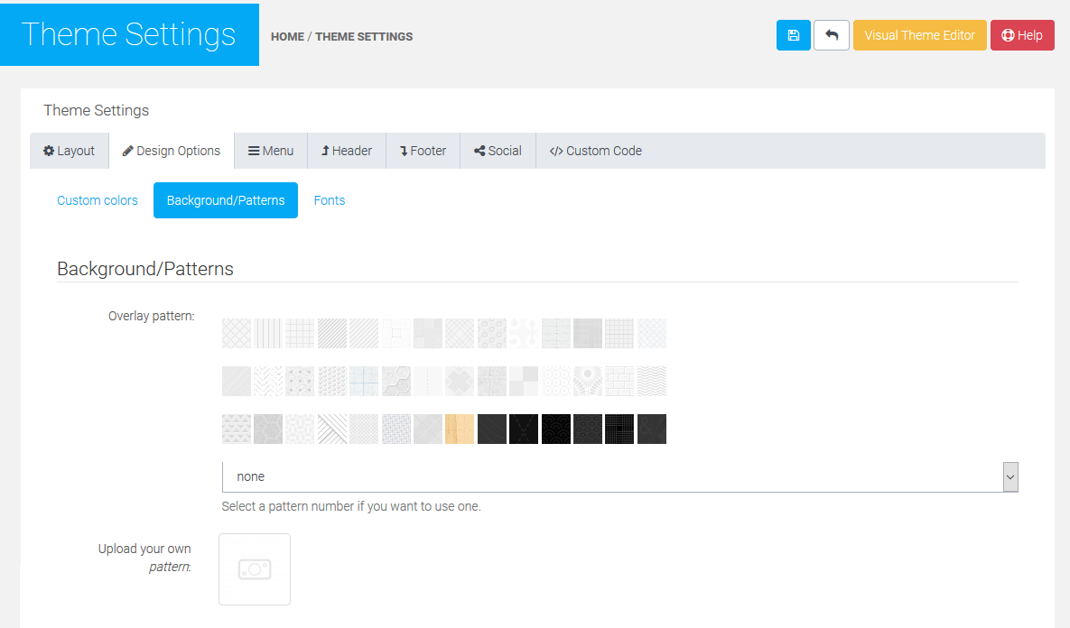Screen dimensions: 1070x628
Task: Select the Design Options tab
Action: click(x=172, y=151)
